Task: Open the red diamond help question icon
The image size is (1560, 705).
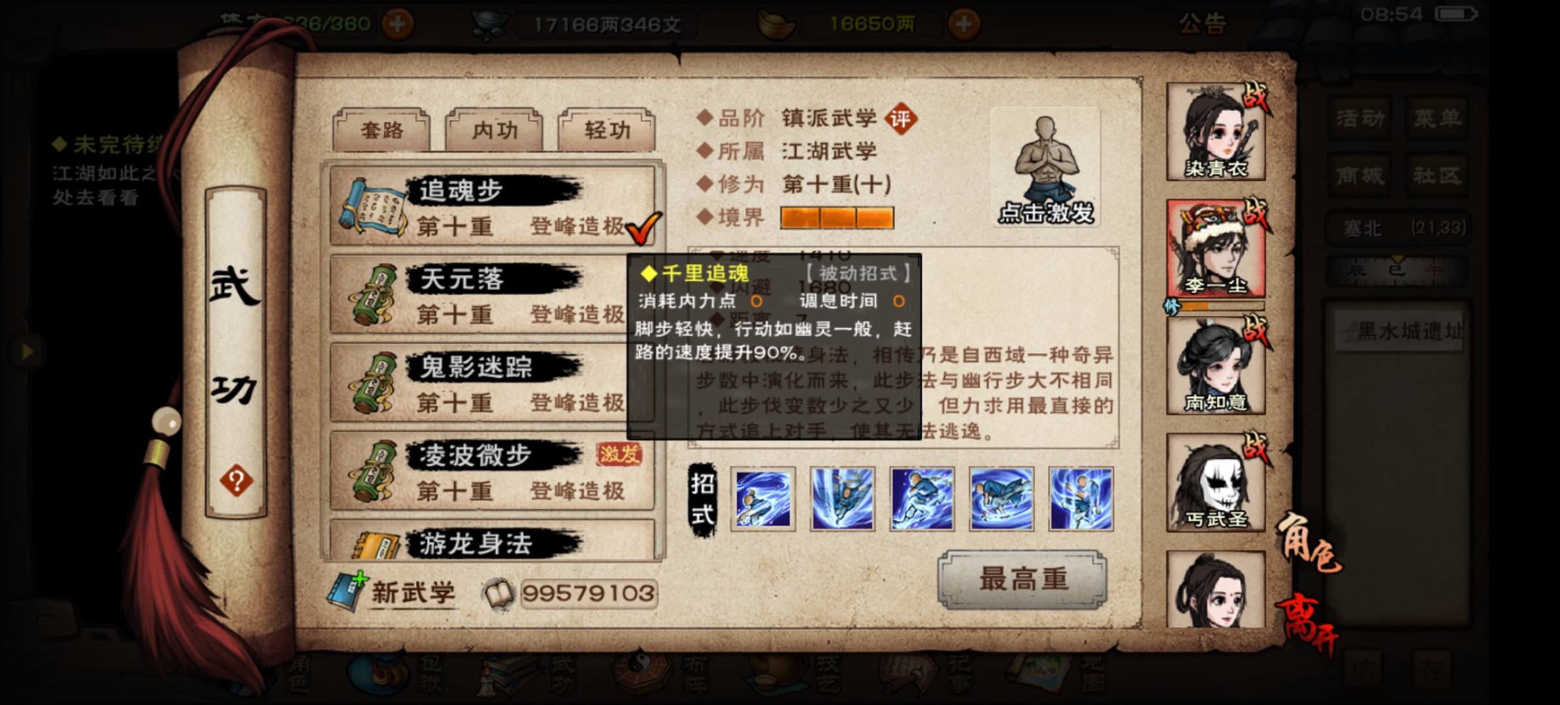Action: (x=236, y=481)
